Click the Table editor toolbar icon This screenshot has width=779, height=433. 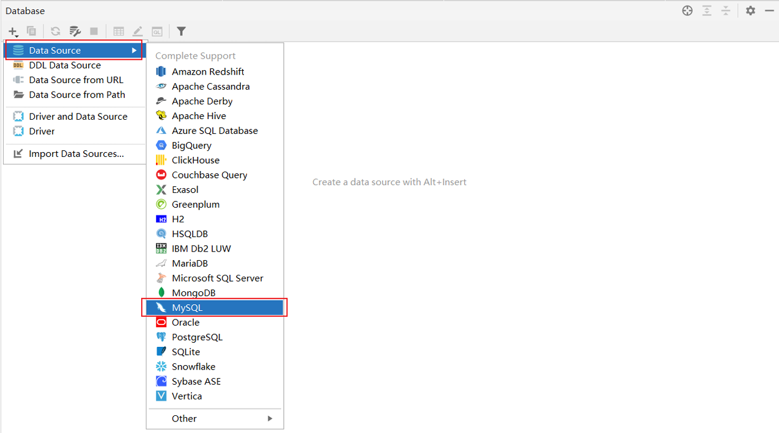click(x=119, y=31)
